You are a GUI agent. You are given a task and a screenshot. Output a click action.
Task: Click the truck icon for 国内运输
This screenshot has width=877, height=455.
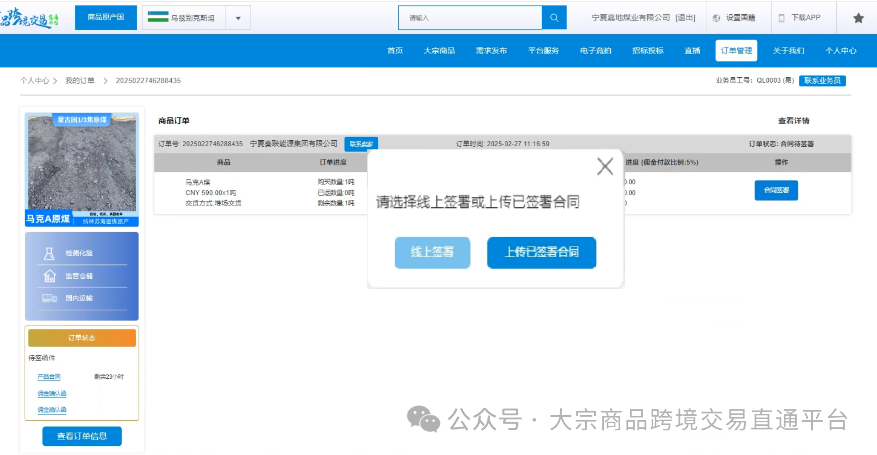[49, 298]
